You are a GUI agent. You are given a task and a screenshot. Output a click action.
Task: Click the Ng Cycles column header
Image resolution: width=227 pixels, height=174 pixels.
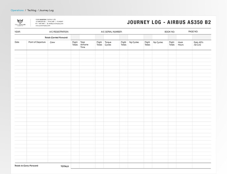[134, 42]
